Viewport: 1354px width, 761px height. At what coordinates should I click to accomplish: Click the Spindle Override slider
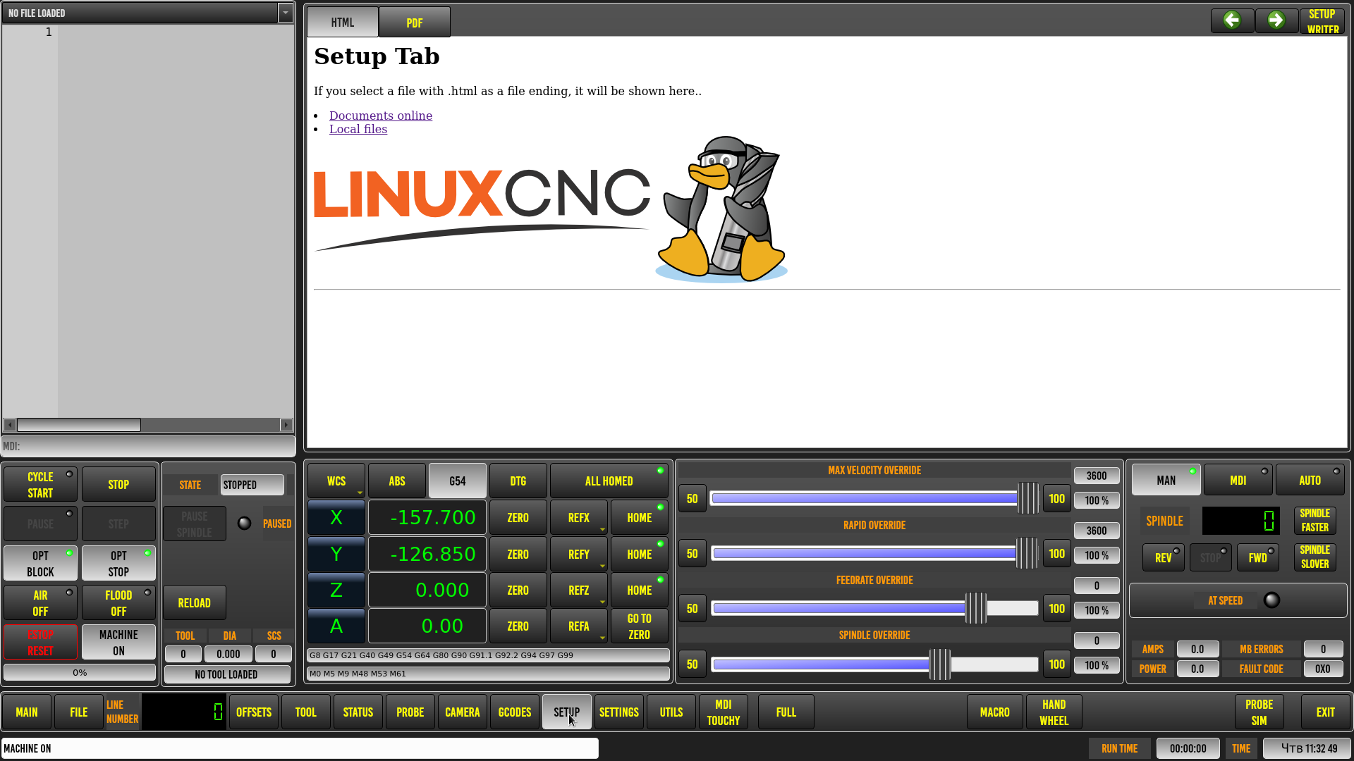[874, 664]
